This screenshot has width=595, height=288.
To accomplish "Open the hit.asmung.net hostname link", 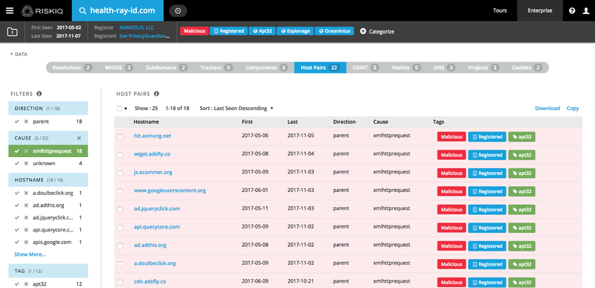I will point(152,135).
